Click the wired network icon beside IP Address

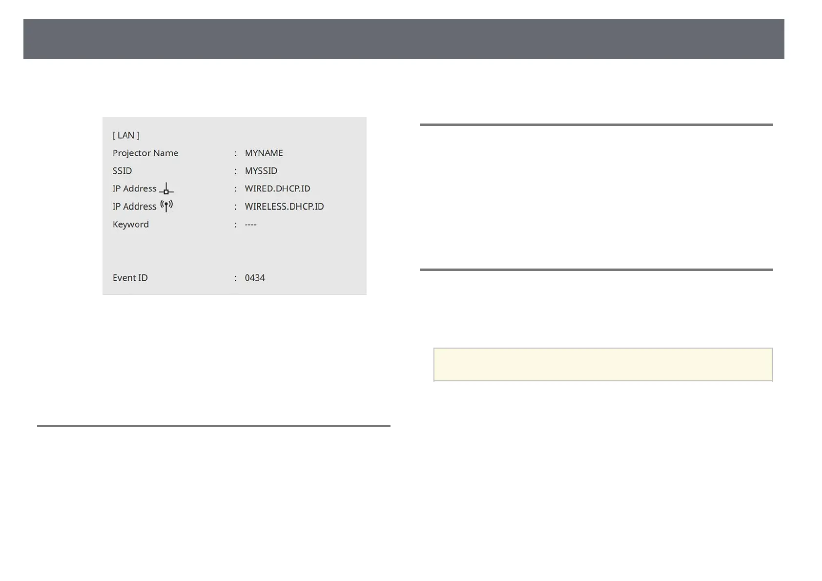click(x=166, y=189)
